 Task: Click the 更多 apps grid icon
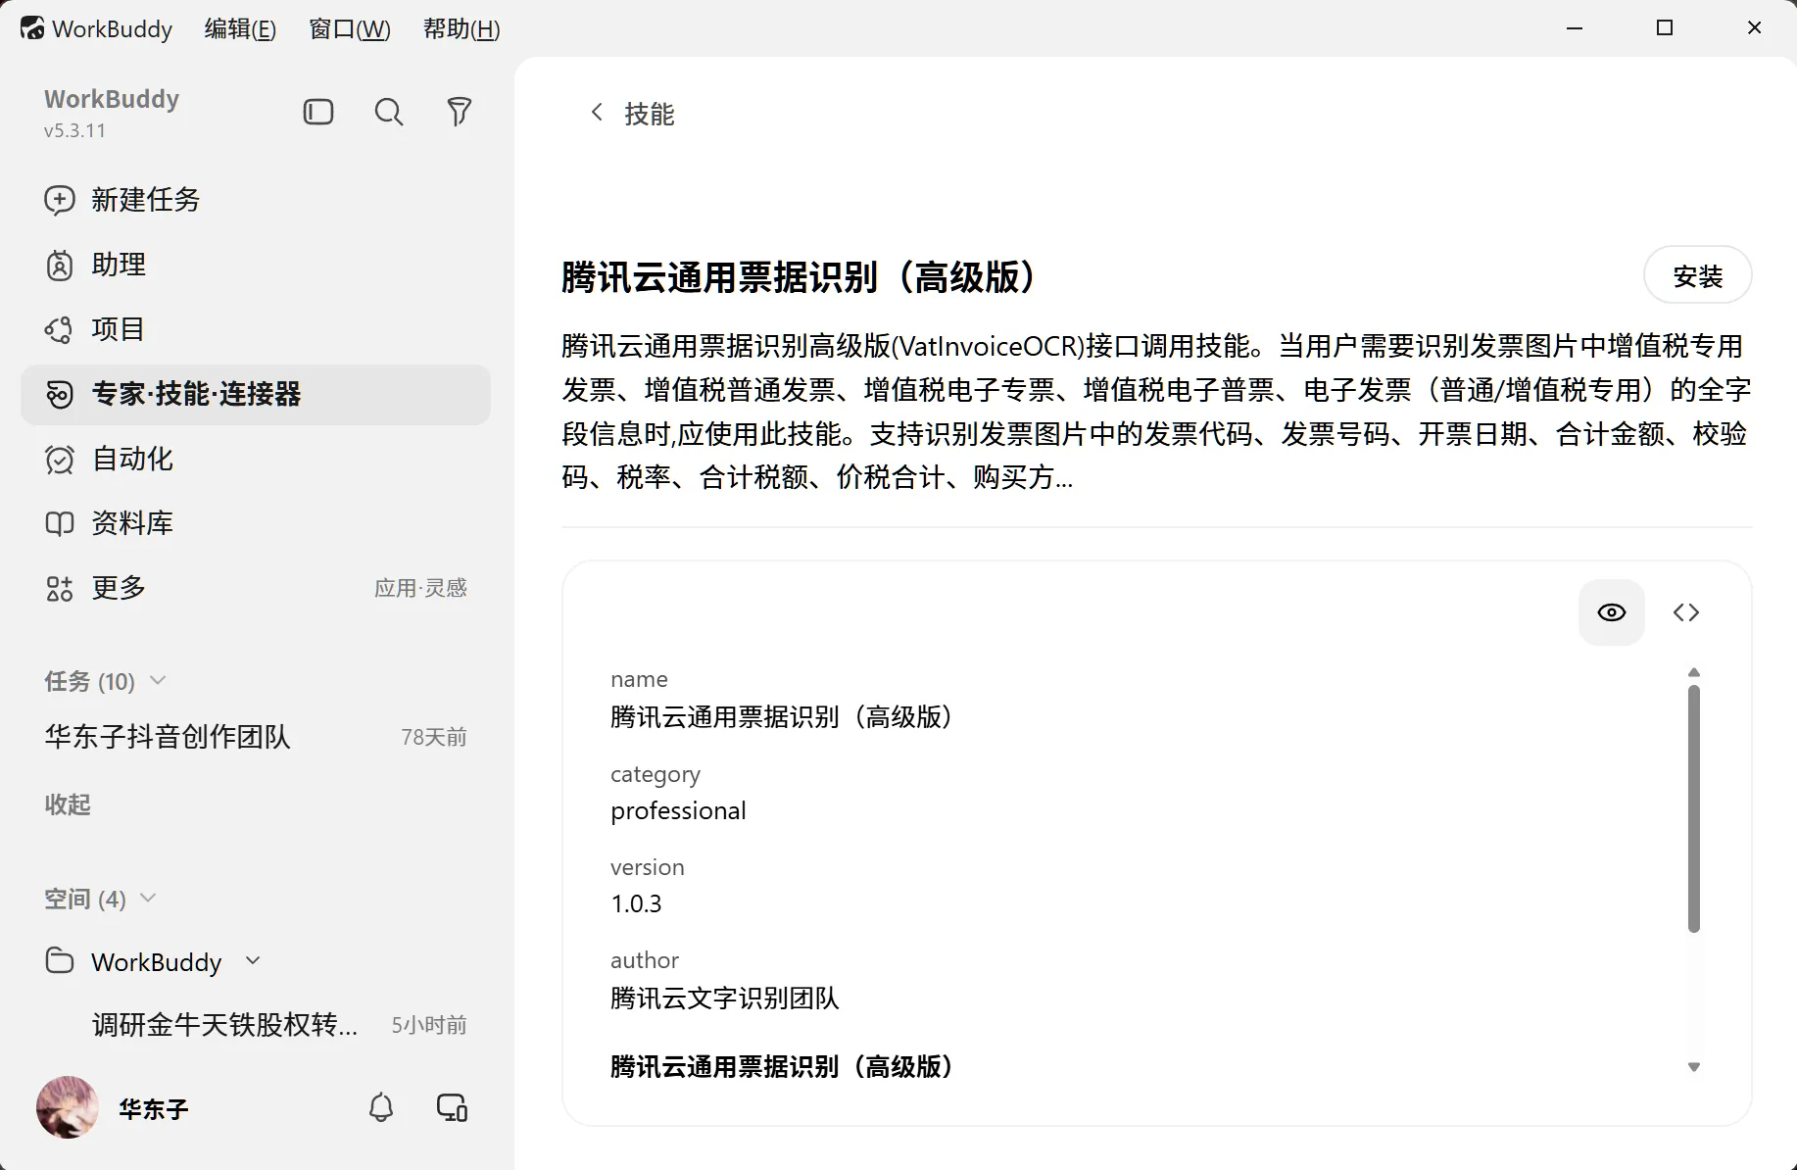coord(60,588)
